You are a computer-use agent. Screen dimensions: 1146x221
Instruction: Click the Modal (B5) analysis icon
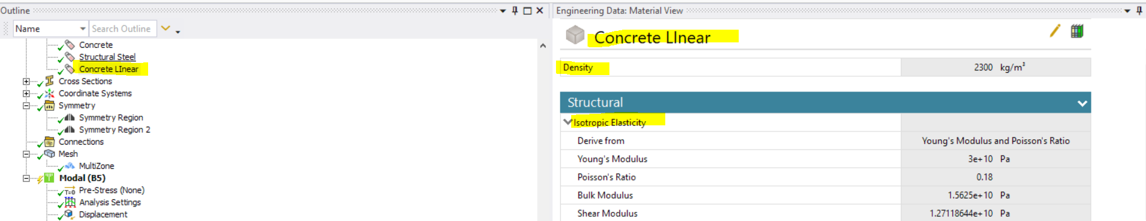click(50, 177)
